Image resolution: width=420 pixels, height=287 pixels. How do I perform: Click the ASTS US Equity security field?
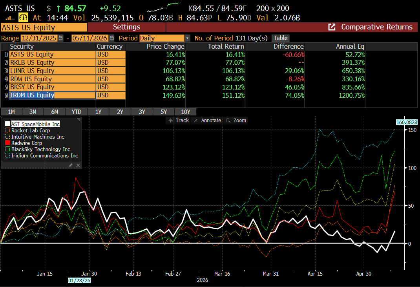(44, 27)
